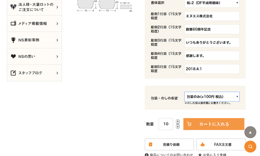Open the 包装・のしの希望 dropdown
Viewport: 260px width, 156px height.
pos(212,97)
